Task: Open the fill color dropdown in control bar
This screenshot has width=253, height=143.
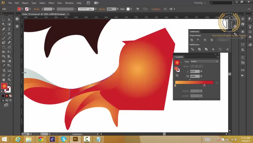Action: pos(22,9)
